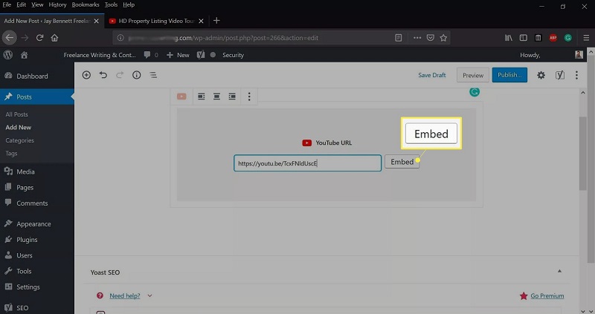Click the New item in admin bar
The image size is (595, 314).
click(x=178, y=55)
